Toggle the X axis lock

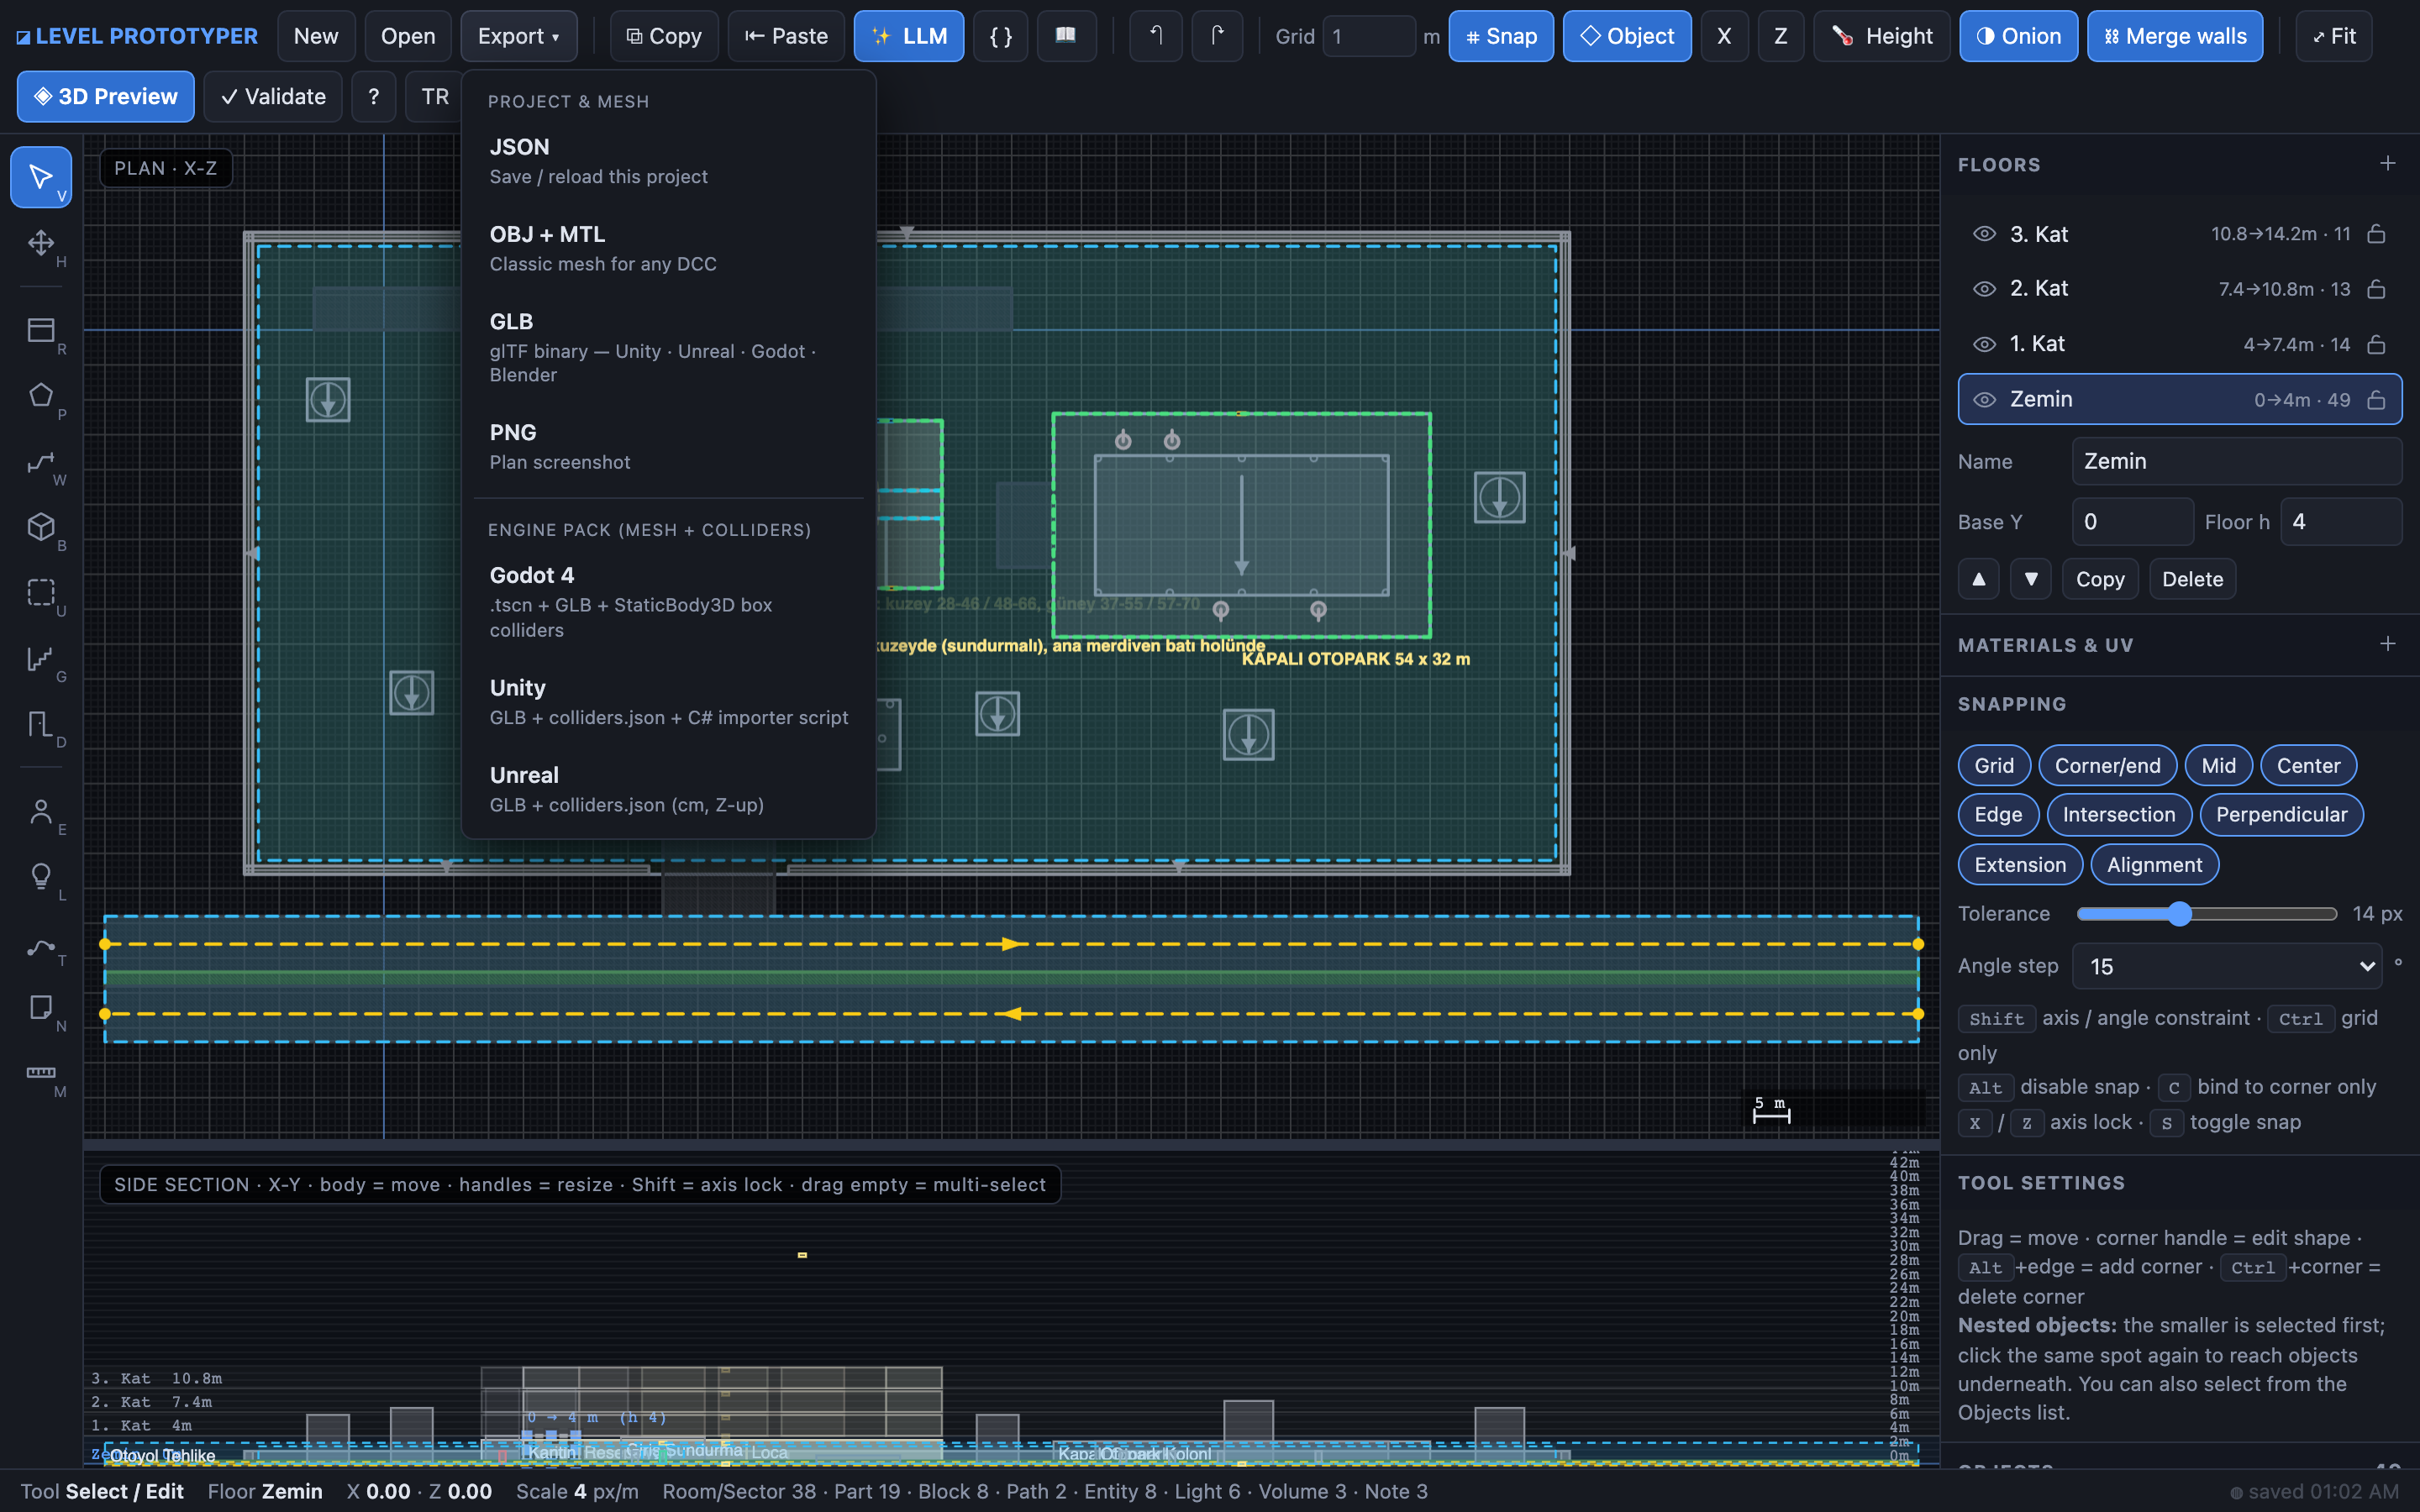point(1724,36)
